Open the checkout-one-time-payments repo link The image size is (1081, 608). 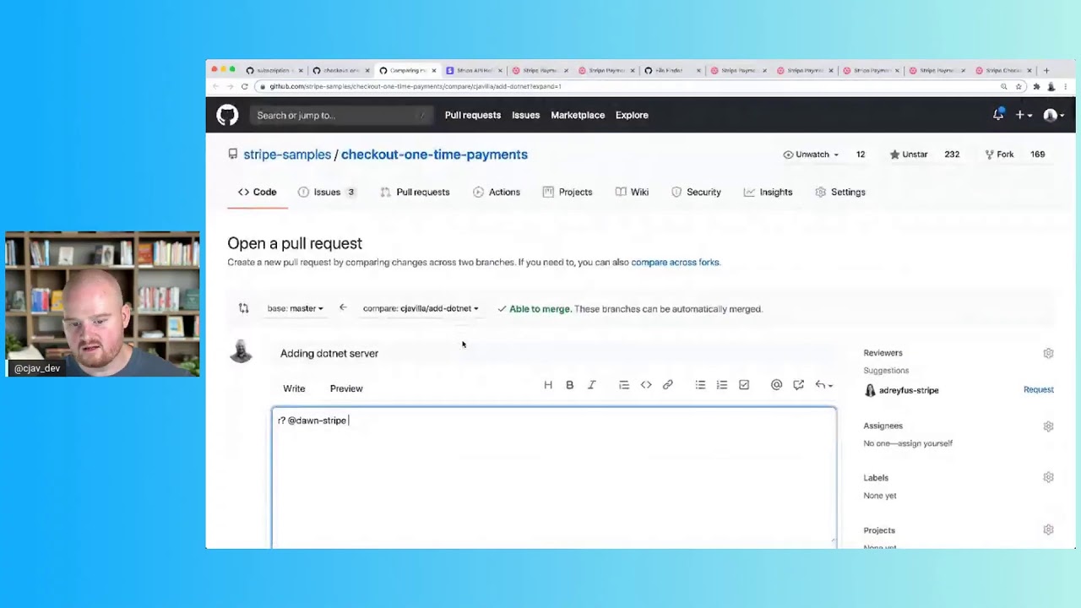tap(434, 155)
